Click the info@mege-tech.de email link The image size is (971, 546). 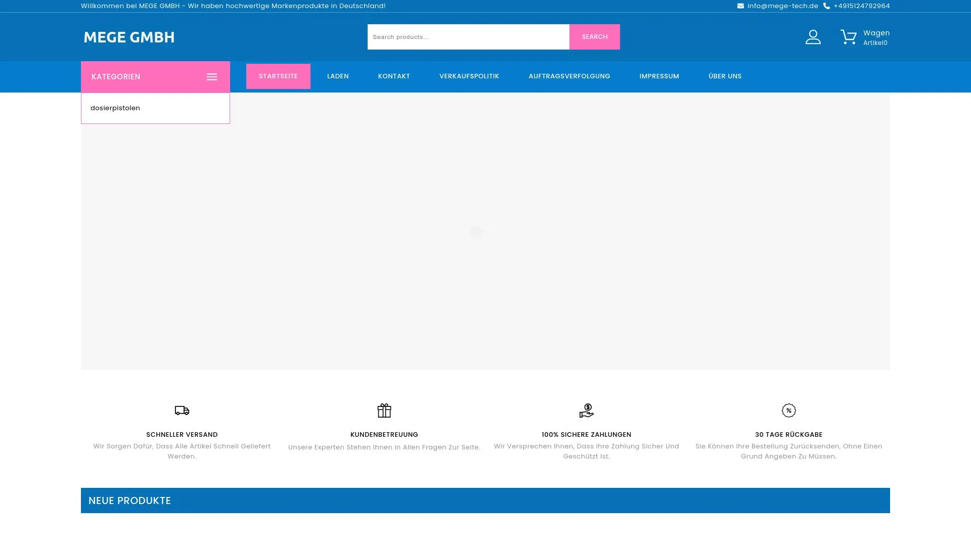(x=782, y=6)
